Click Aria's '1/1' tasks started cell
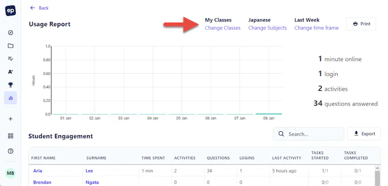388x186 pixels. point(325,171)
